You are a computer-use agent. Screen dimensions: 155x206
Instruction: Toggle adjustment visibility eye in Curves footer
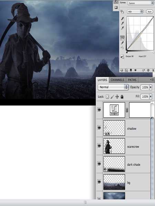(x=135, y=70)
